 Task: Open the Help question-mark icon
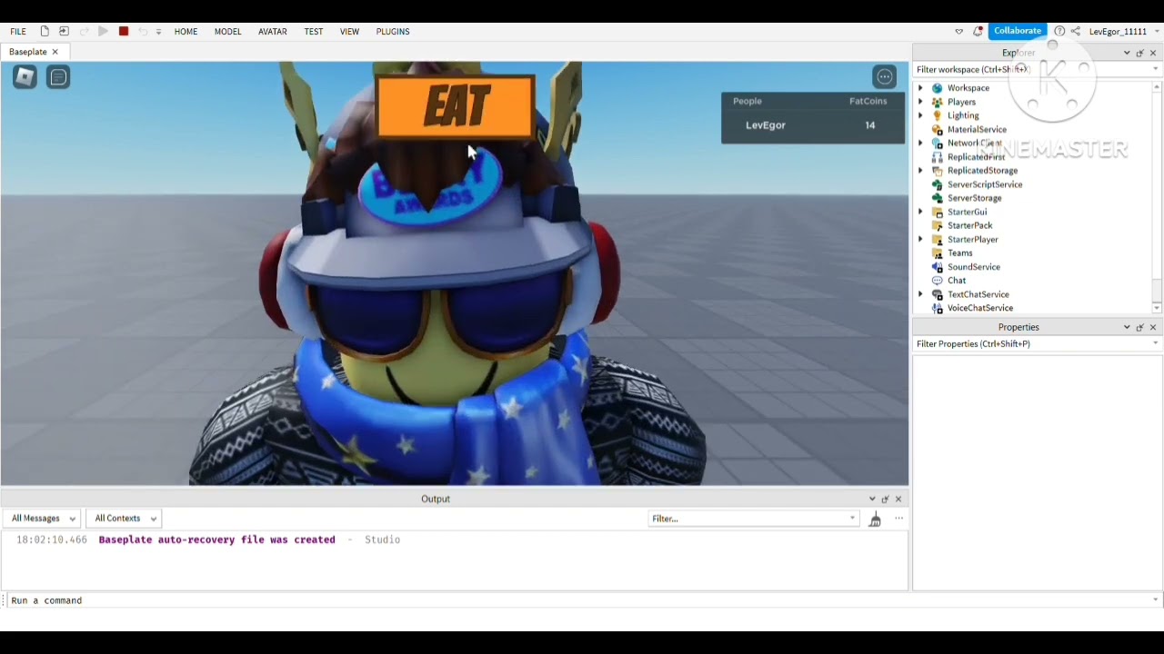1059,31
